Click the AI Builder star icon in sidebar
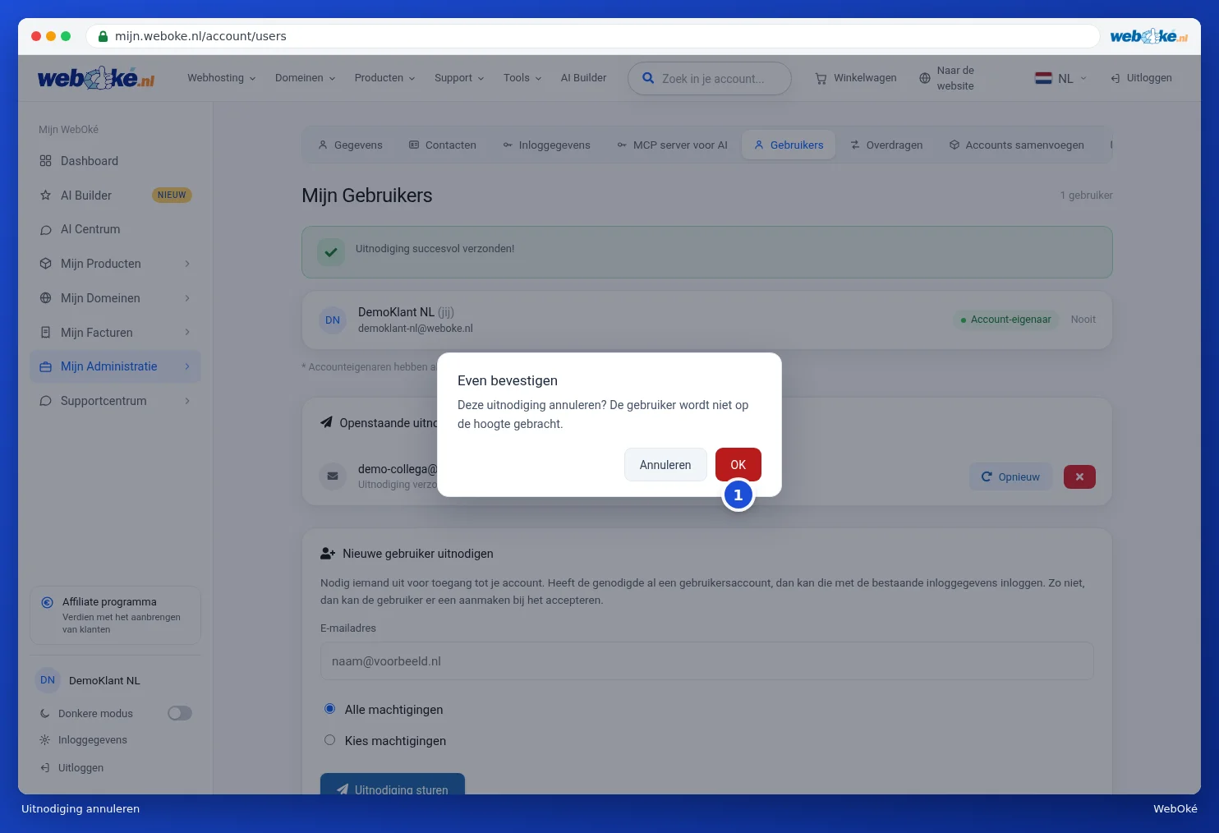 tap(46, 196)
